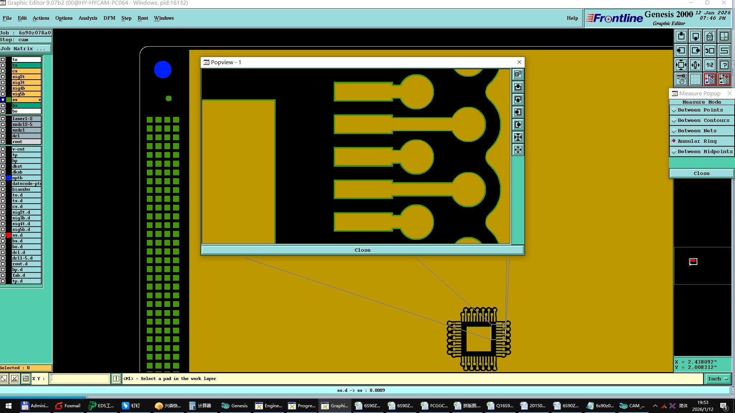Open the help question mark panel icon

(x=724, y=65)
